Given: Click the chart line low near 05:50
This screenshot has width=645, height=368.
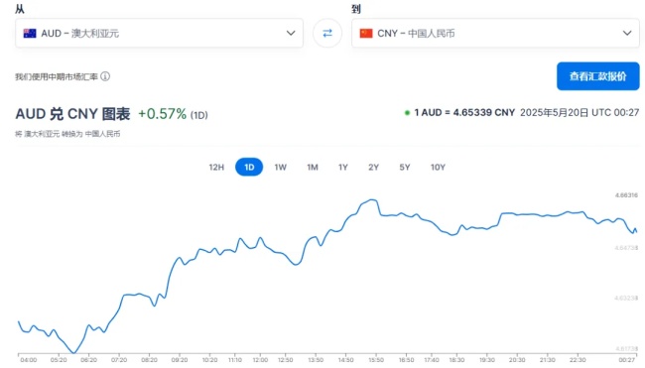Looking at the screenshot, I should coord(73,352).
